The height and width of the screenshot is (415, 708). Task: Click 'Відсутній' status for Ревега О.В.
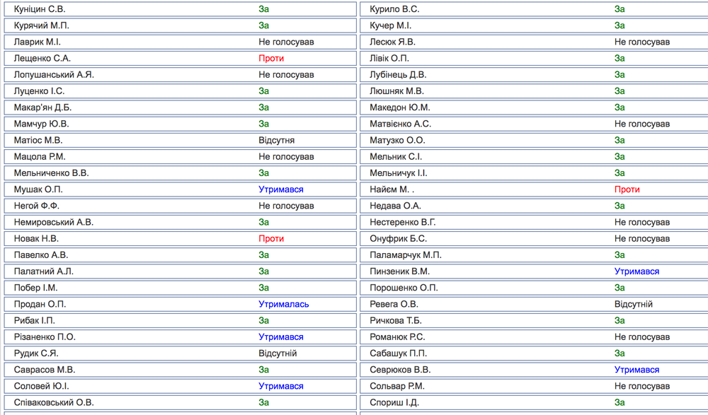tap(634, 304)
